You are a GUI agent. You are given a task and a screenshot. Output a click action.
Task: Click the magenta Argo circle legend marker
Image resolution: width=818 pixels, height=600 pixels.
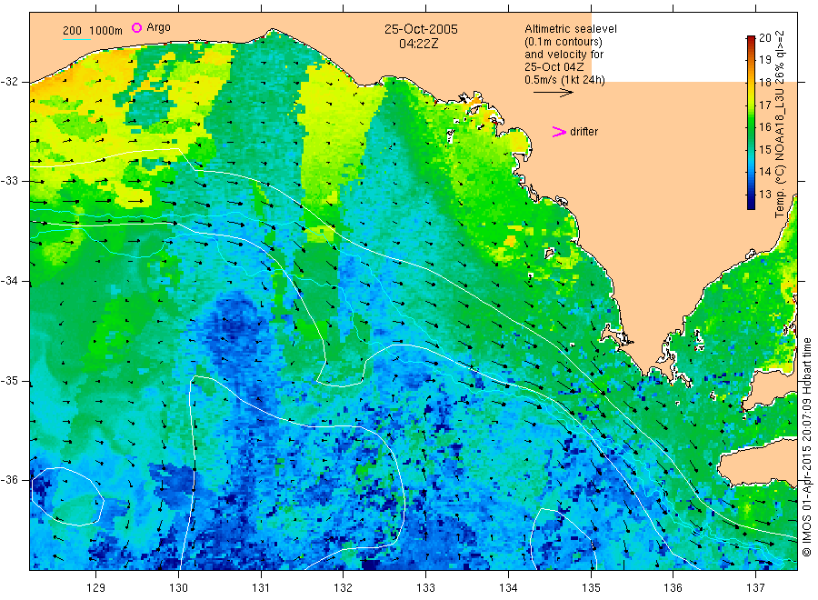(x=136, y=27)
